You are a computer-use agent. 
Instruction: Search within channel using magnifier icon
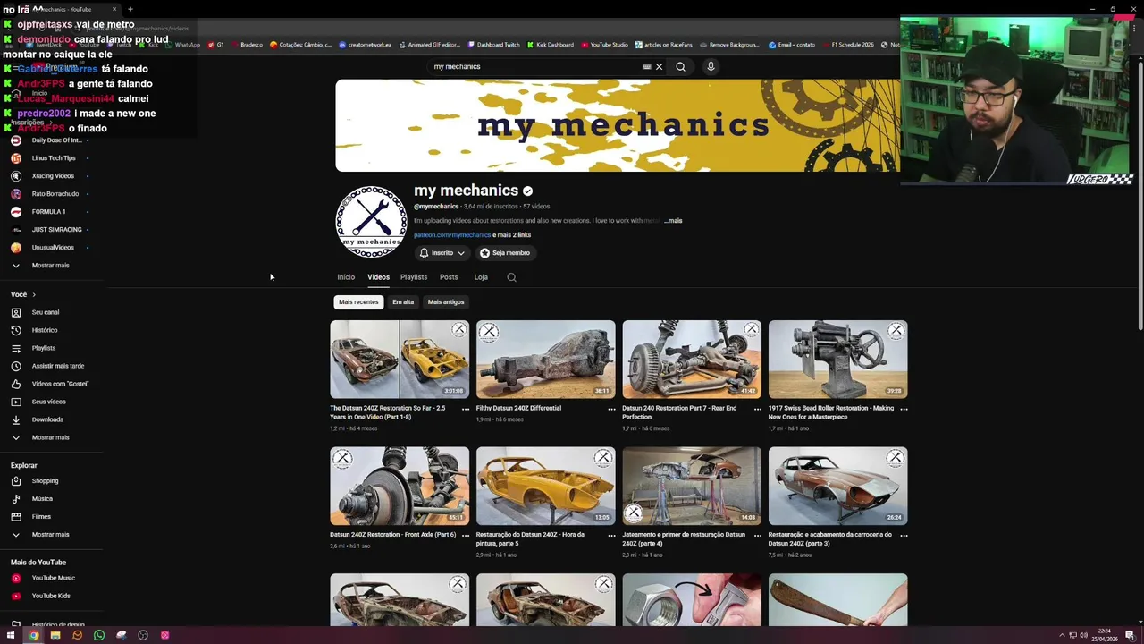click(511, 277)
